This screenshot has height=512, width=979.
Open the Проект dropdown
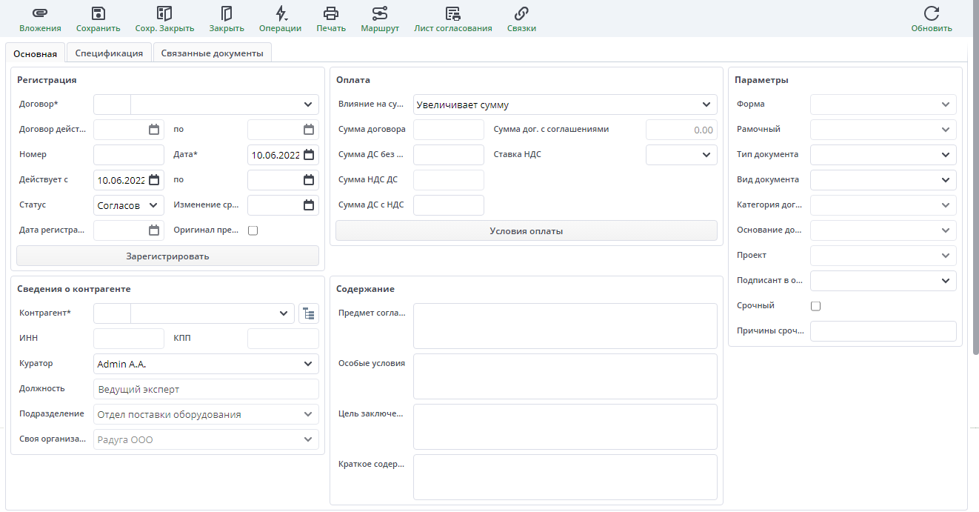946,256
